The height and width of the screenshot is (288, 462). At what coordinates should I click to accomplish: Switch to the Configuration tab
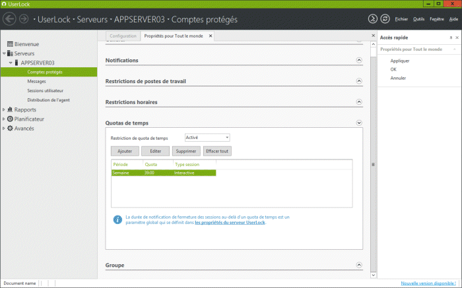point(123,36)
